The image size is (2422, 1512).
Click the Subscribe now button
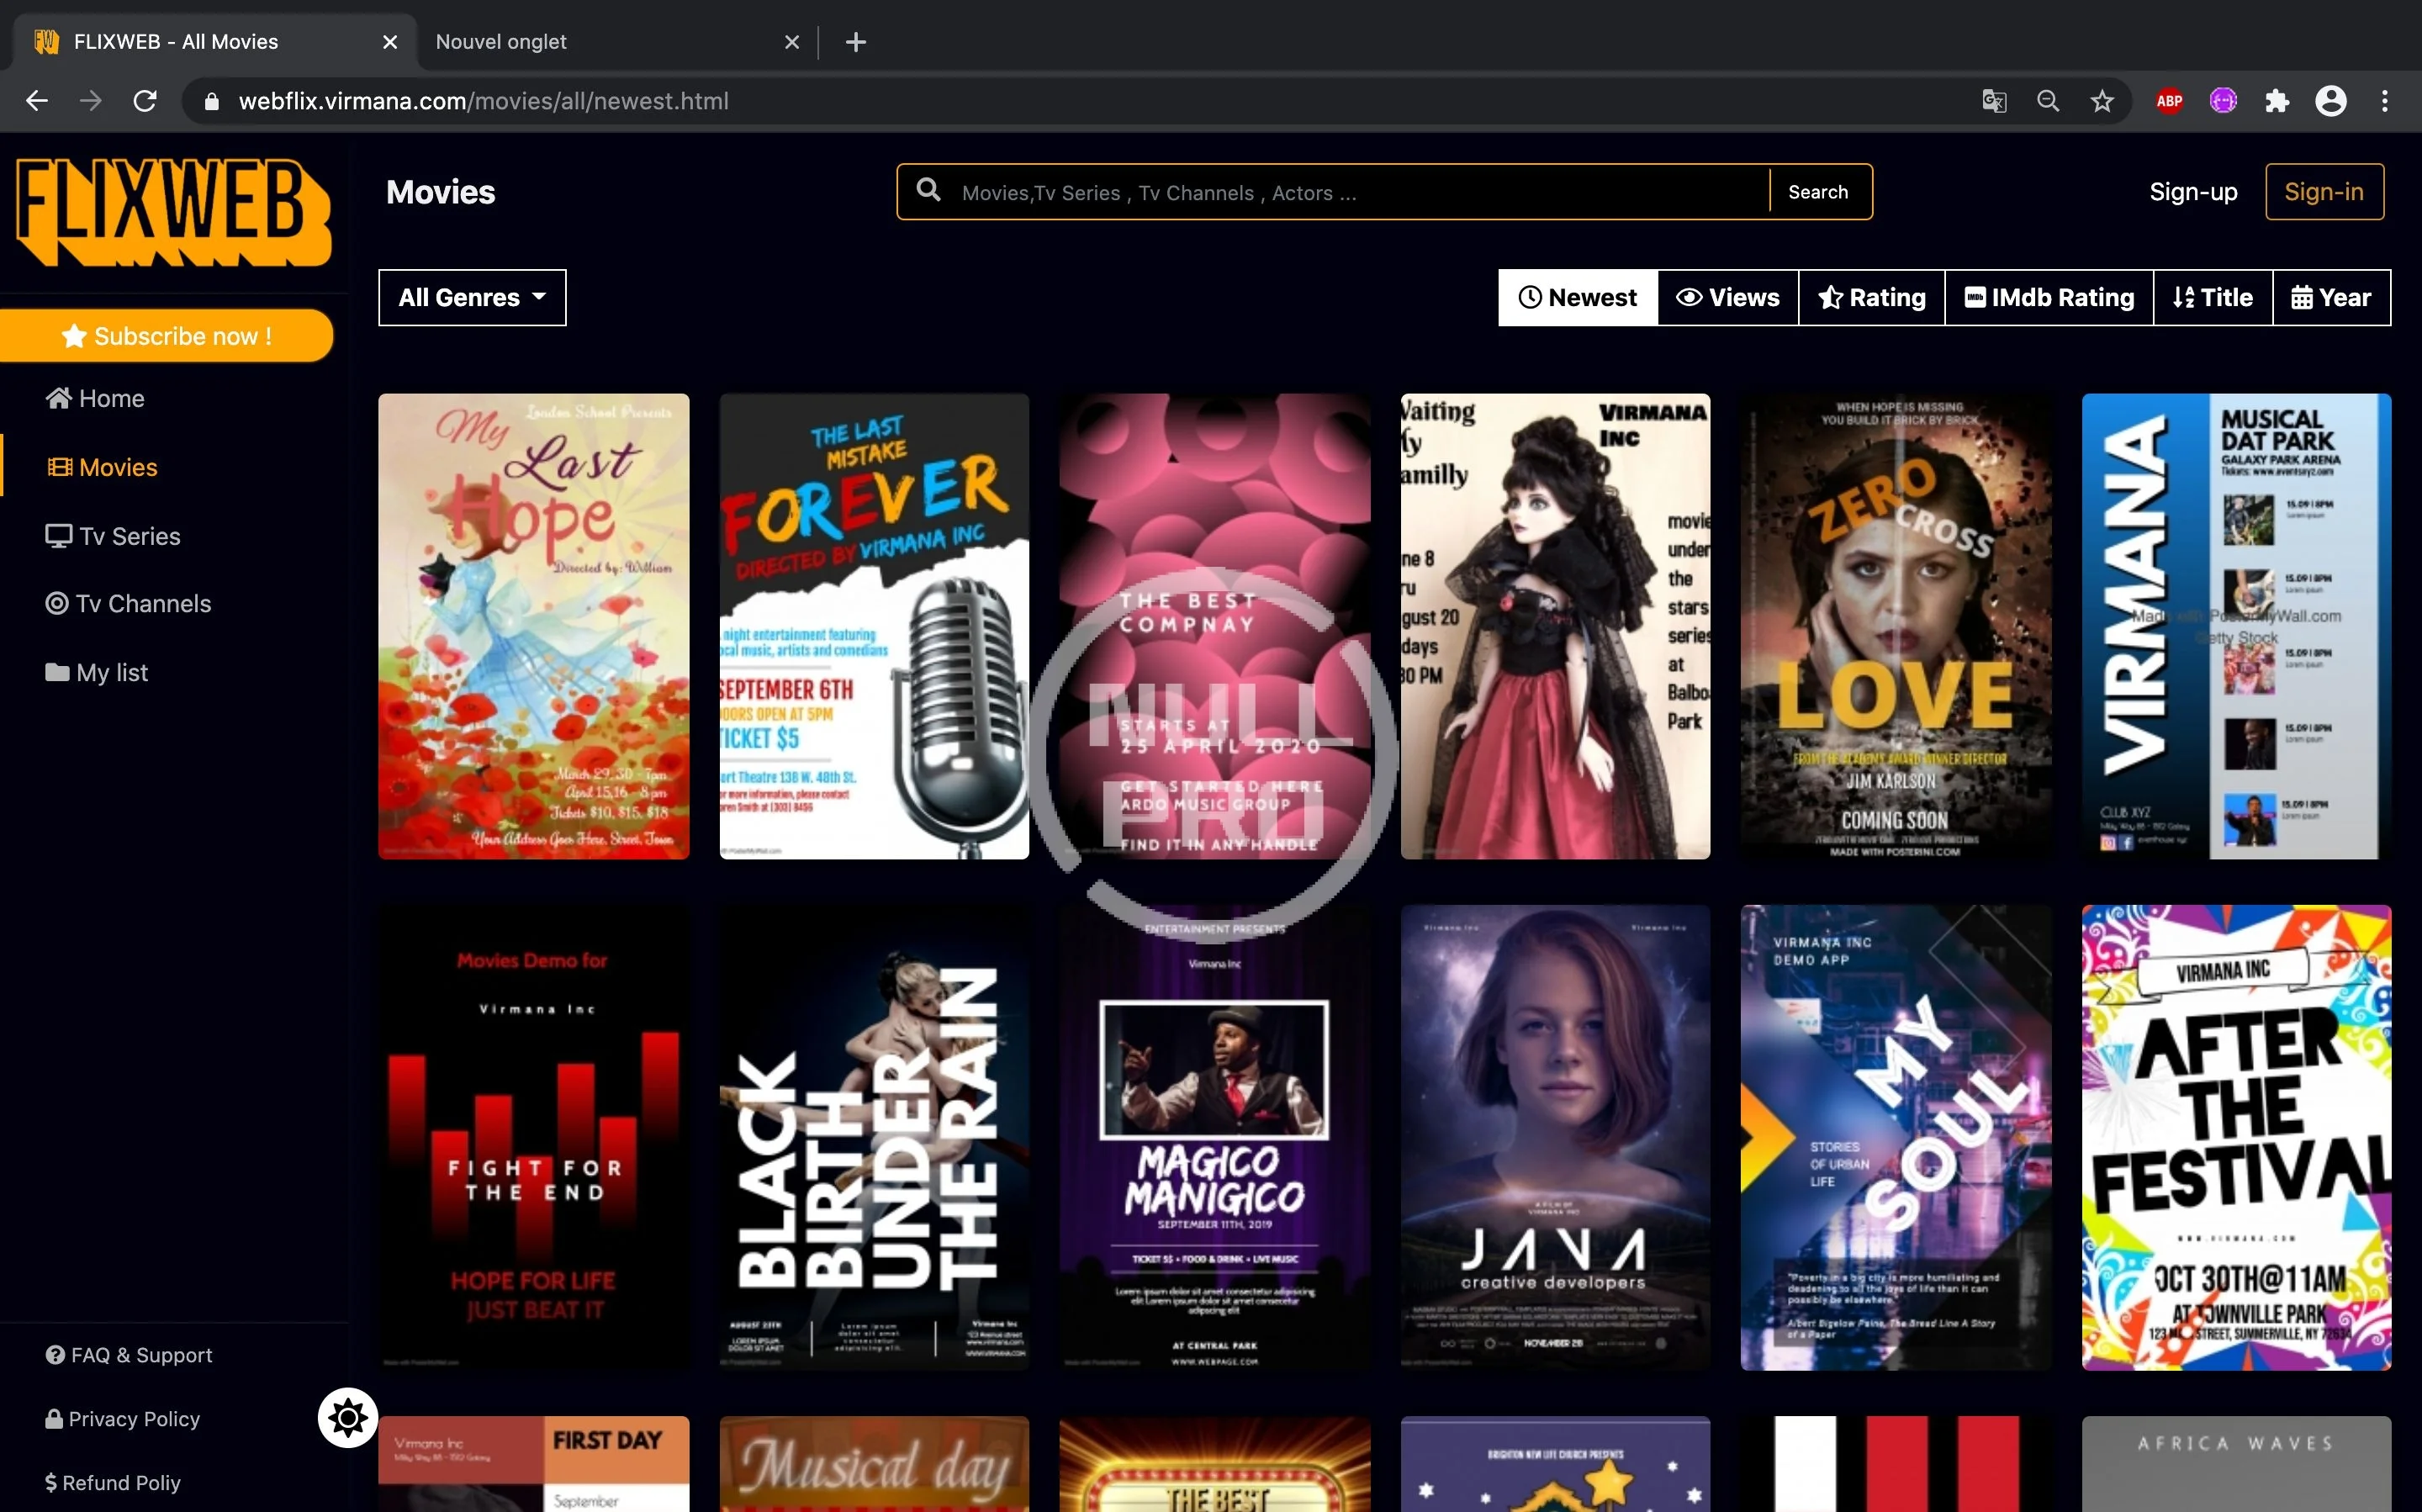coord(167,336)
